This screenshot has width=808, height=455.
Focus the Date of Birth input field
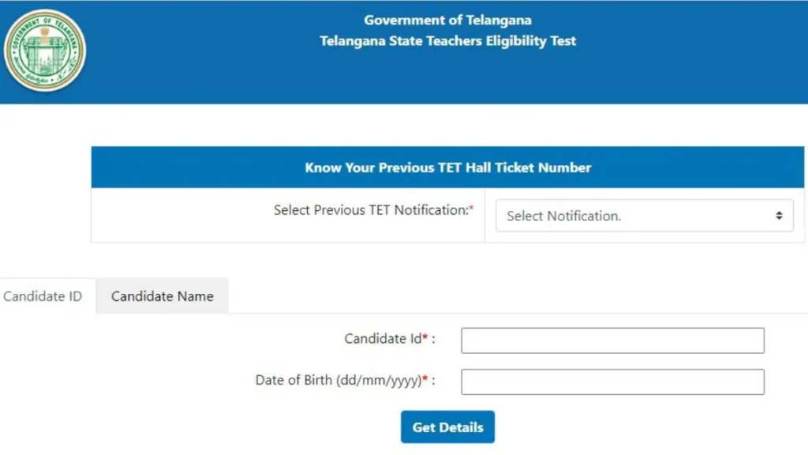[612, 382]
